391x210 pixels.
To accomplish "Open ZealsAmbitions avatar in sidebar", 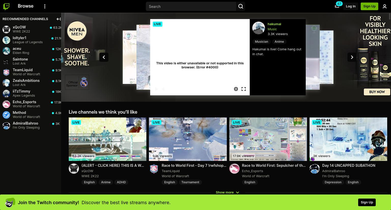I will [6, 83].
